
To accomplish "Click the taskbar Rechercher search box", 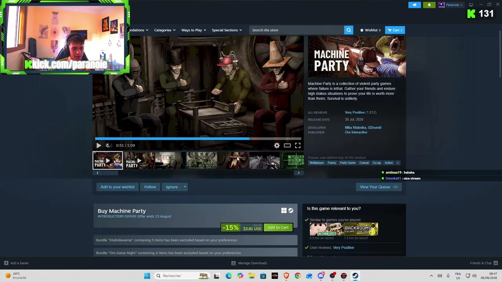I will [x=182, y=276].
